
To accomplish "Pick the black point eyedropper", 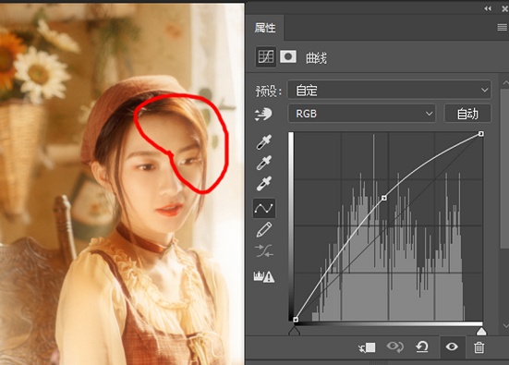I will click(264, 142).
